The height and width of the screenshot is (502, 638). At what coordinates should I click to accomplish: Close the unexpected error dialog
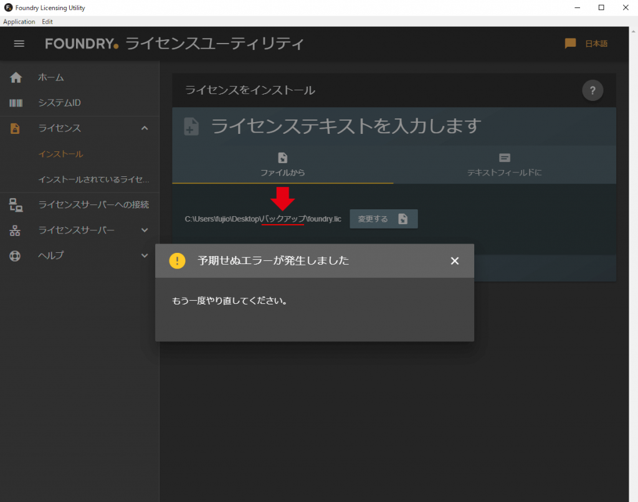455,261
